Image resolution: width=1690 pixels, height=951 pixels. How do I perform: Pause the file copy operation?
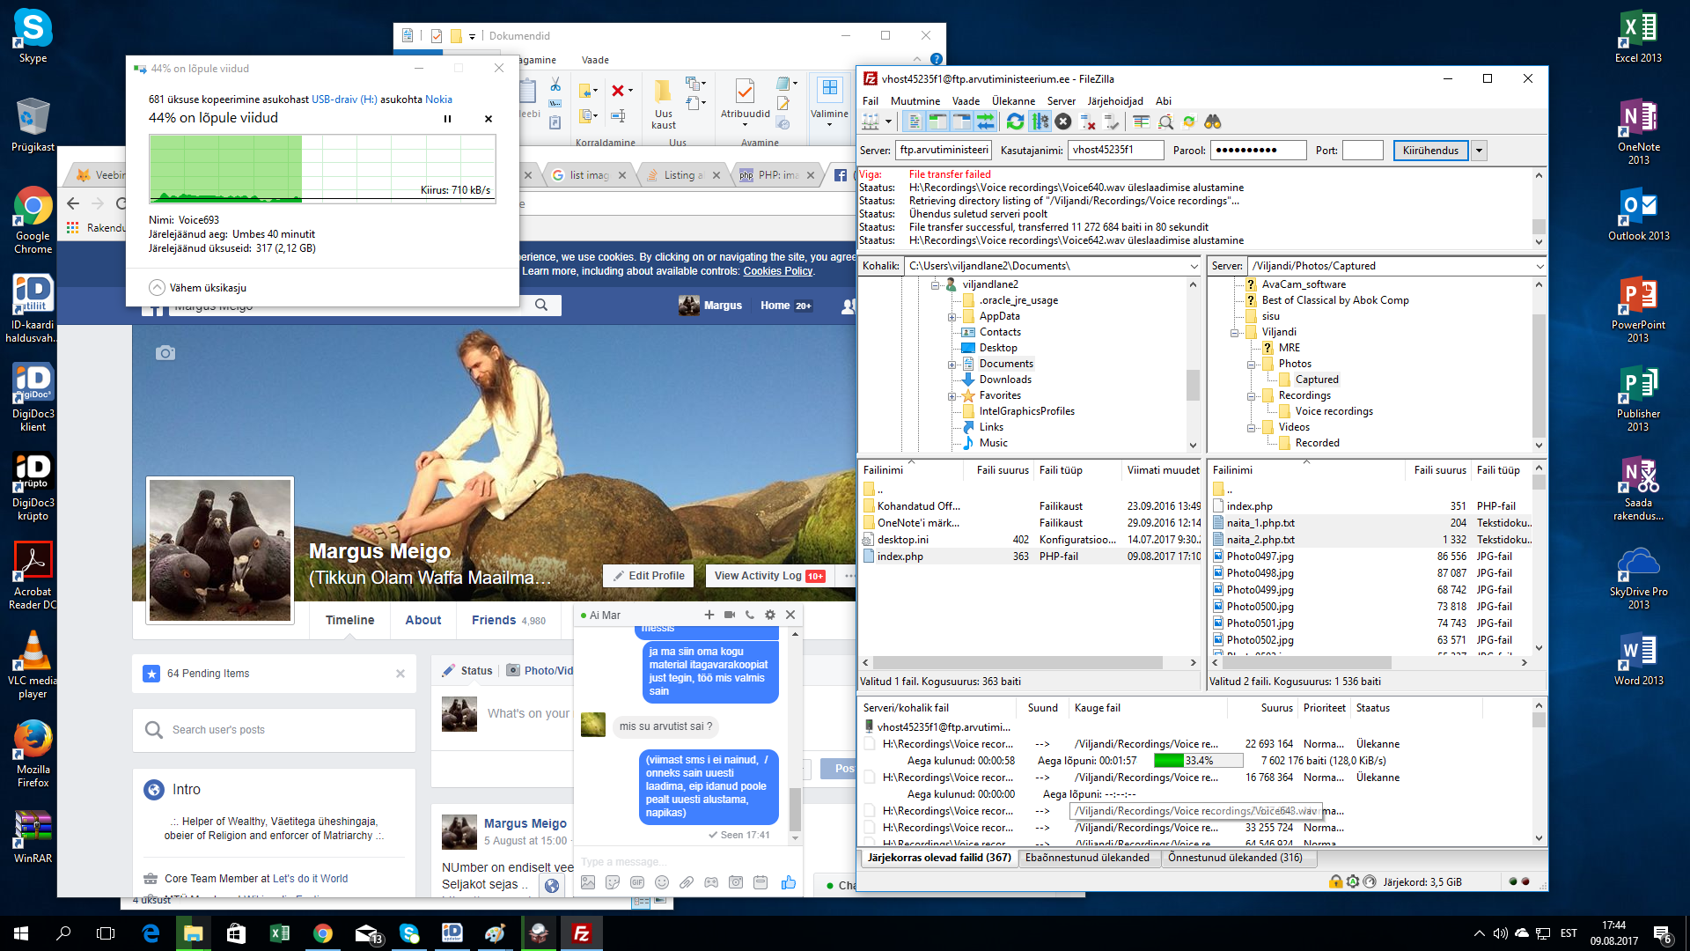[x=447, y=119]
